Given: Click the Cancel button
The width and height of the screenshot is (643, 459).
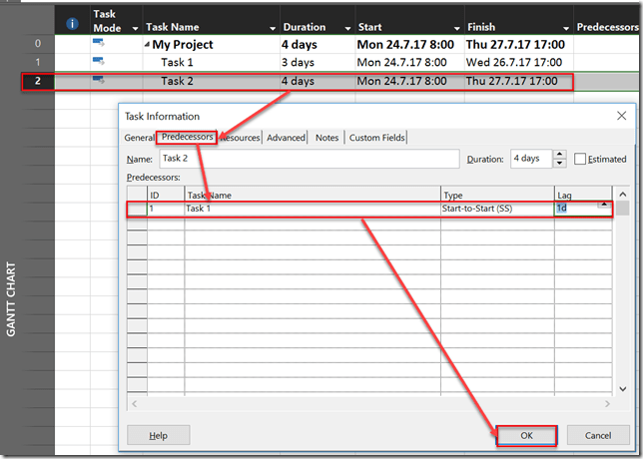Looking at the screenshot, I should pos(598,436).
